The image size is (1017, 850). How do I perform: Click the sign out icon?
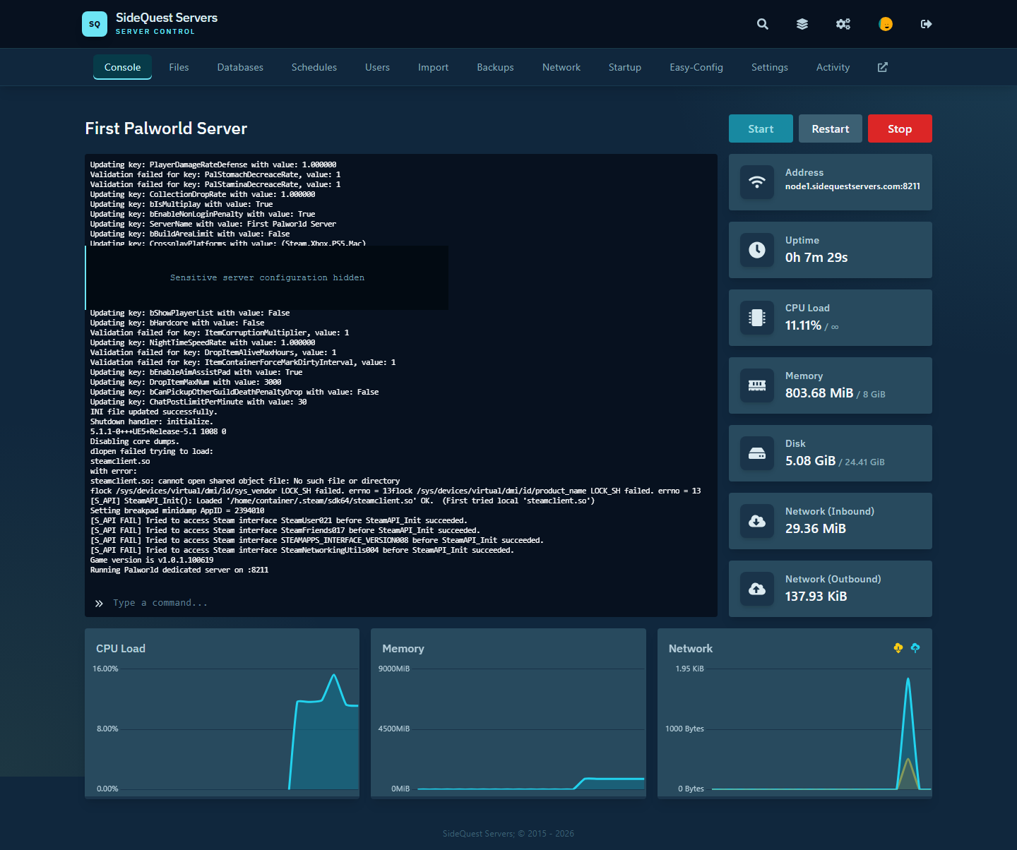point(927,24)
